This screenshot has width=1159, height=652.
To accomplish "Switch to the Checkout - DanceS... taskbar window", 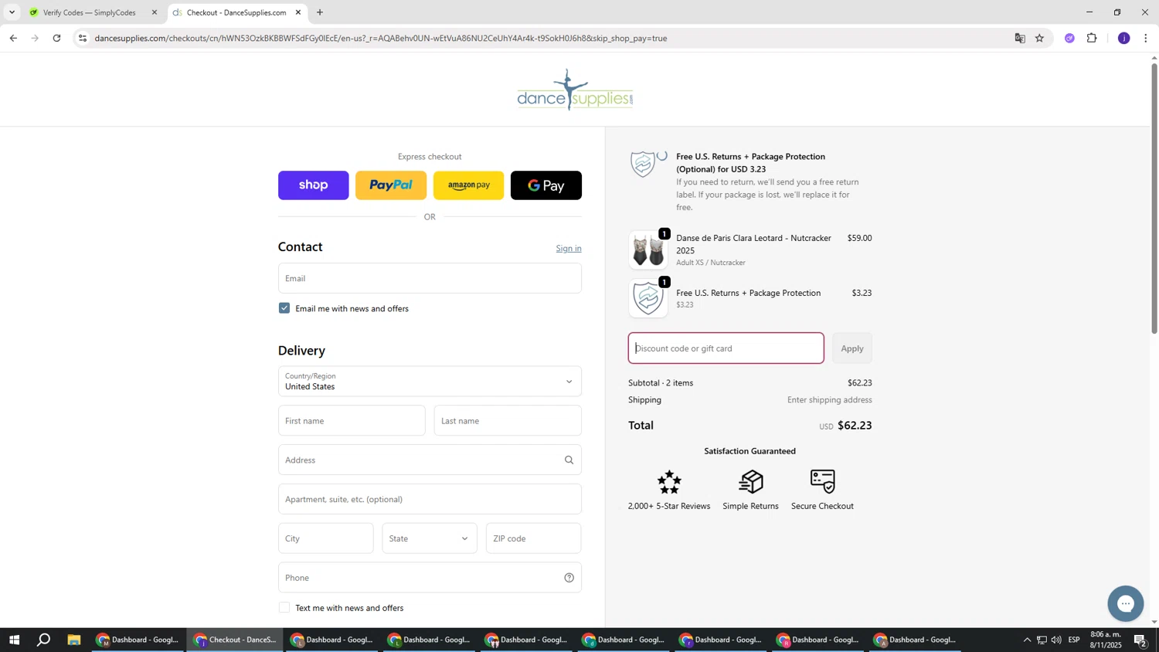I will 236,640.
